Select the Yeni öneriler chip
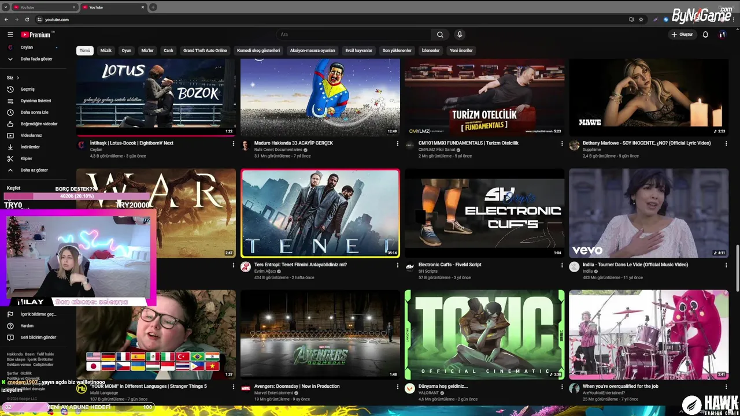This screenshot has height=416, width=740. click(x=461, y=50)
